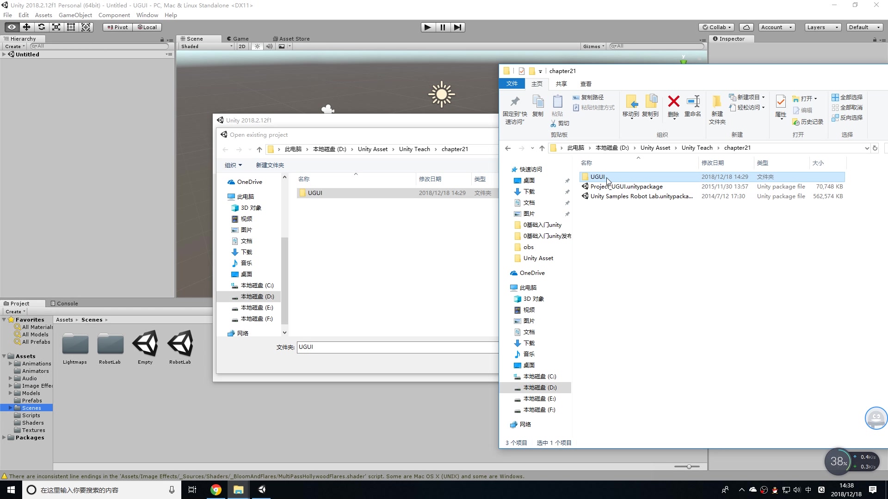Expand the Animations folder

(x=11, y=364)
